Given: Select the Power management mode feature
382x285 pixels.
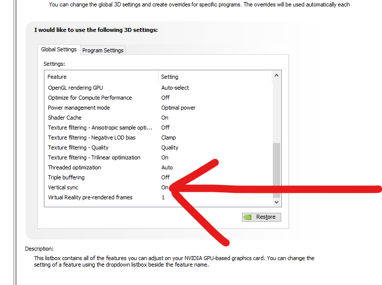Looking at the screenshot, I should (x=160, y=108).
